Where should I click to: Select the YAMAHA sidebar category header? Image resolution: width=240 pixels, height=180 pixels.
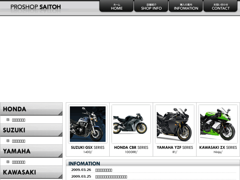click(x=31, y=151)
